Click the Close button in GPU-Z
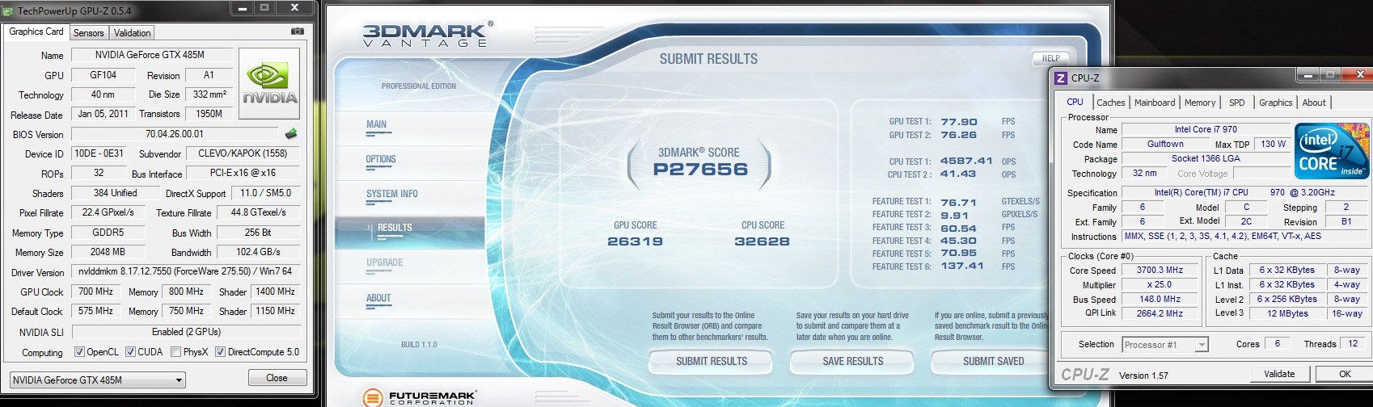The width and height of the screenshot is (1373, 407). 277,378
